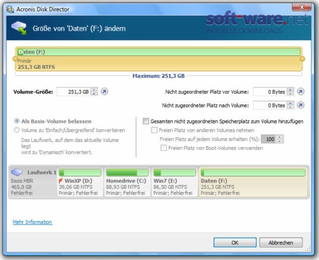Image resolution: width=319 pixels, height=260 pixels.
Task: Select the Homedrive (C:) partition
Action: point(127,182)
